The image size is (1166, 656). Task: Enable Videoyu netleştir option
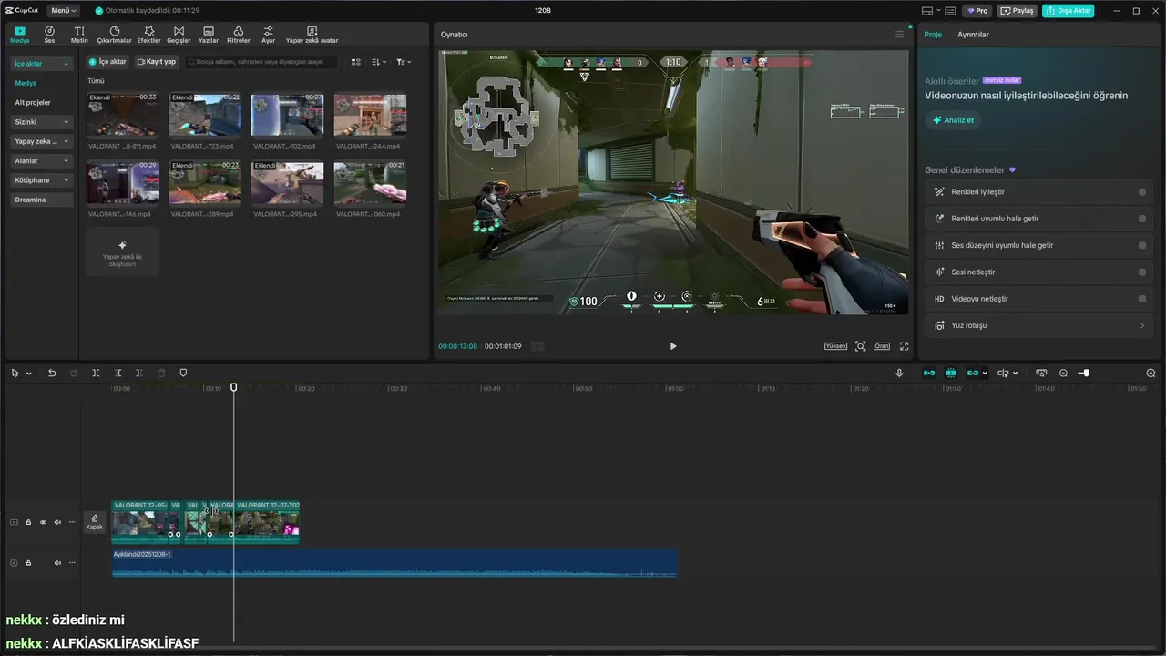tap(1141, 299)
